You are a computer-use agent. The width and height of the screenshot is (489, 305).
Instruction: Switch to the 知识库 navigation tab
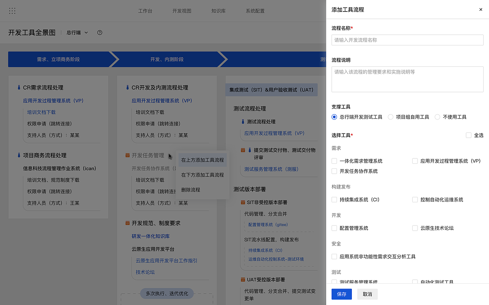coord(218,11)
